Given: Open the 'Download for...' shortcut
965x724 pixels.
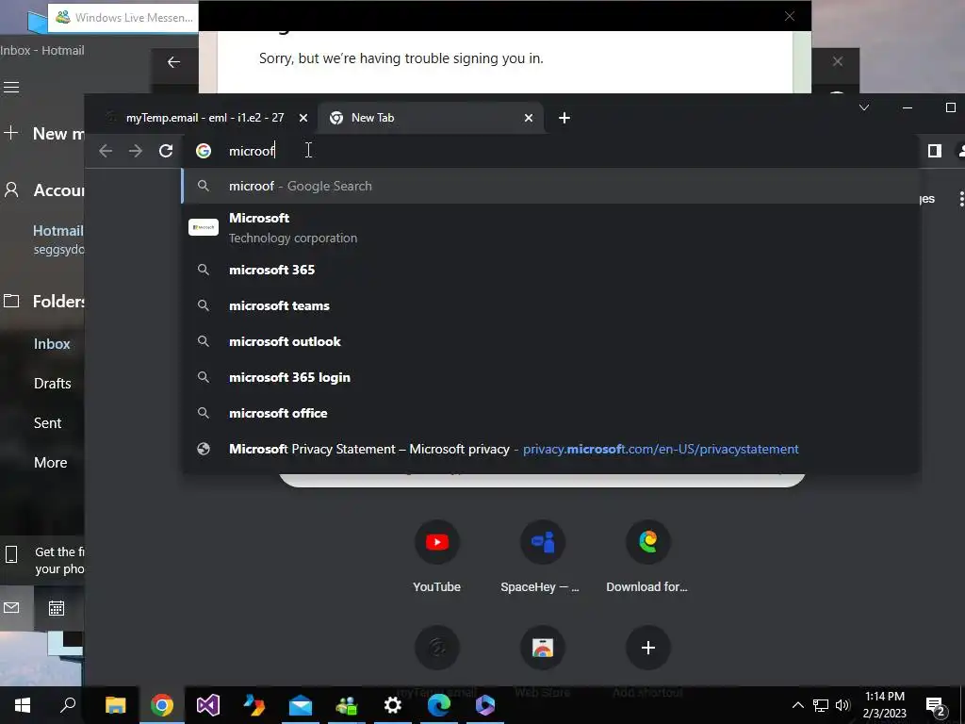Looking at the screenshot, I should coord(647,542).
